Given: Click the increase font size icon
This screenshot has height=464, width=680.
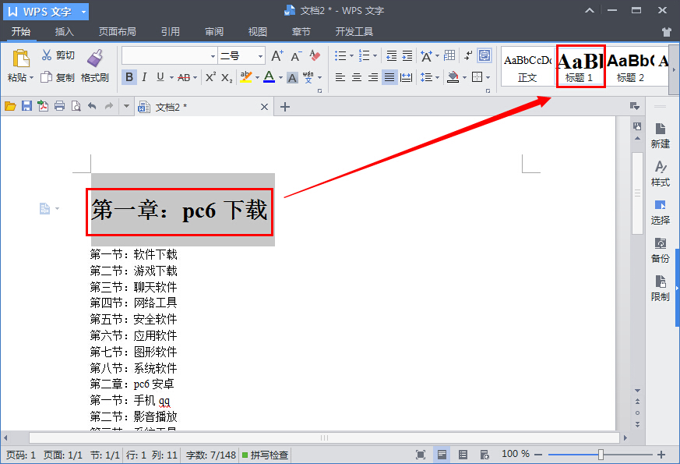Looking at the screenshot, I should pos(277,55).
